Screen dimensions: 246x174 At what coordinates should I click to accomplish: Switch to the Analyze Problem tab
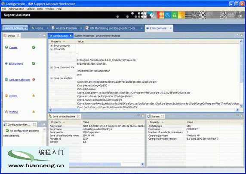(x=66, y=28)
